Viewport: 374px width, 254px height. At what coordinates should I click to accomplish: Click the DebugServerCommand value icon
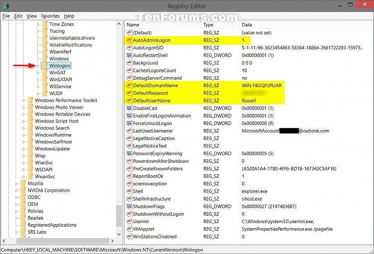click(129, 78)
